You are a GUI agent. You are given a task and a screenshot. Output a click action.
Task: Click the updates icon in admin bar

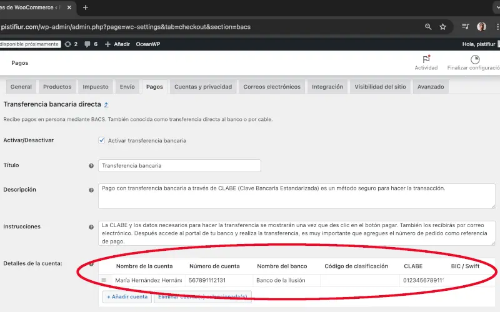point(67,44)
